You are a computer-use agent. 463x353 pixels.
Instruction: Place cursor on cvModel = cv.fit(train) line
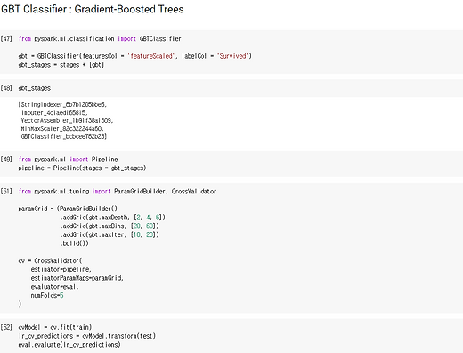tap(55, 327)
